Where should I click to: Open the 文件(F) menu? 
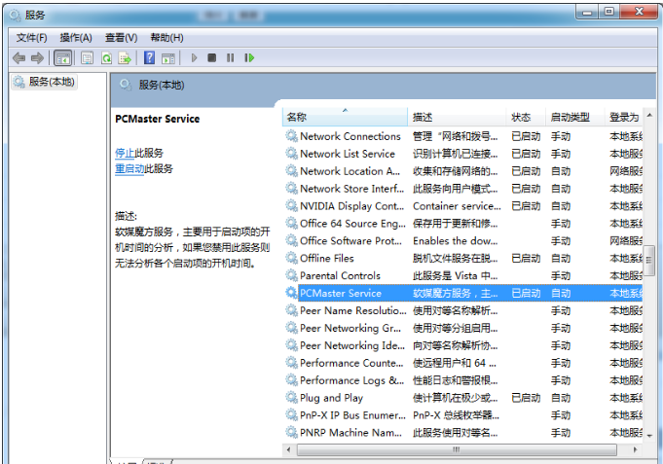click(x=31, y=37)
